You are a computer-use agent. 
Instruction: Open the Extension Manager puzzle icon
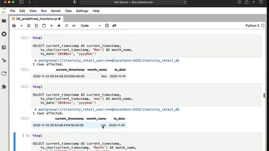click(4, 87)
